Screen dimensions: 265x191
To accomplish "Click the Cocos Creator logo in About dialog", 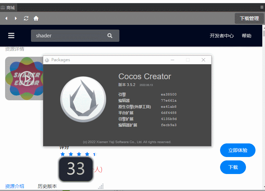I will coord(83,99).
